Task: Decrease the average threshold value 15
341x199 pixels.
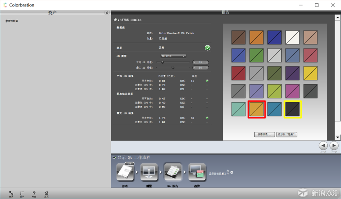Action: (x=194, y=62)
